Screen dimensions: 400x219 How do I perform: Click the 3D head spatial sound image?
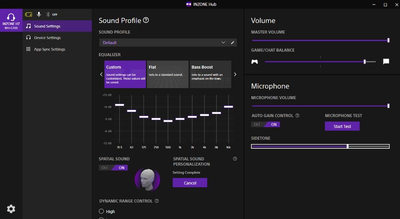point(147,180)
